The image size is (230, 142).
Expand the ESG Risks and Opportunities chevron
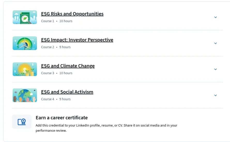click(216, 17)
